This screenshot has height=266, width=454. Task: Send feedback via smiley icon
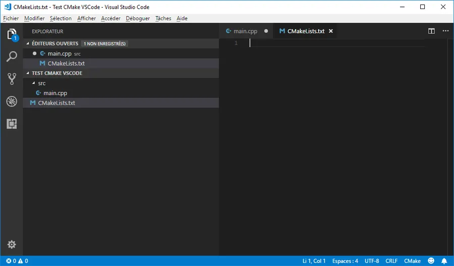(x=431, y=261)
